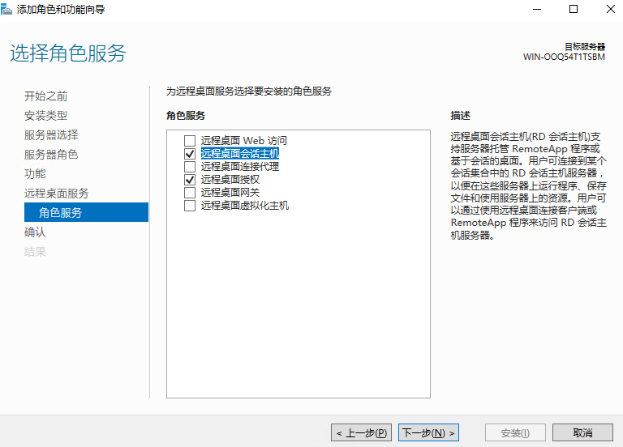Uncheck 远程桌面授权 checkbox
The width and height of the screenshot is (623, 447).
pos(190,180)
